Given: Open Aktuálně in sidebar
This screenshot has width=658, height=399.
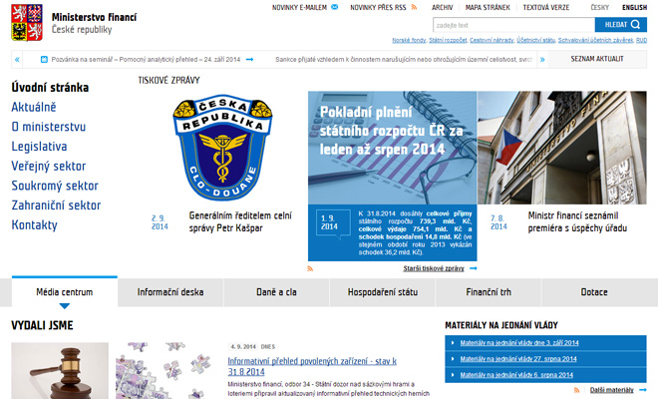Looking at the screenshot, I should pos(34,107).
